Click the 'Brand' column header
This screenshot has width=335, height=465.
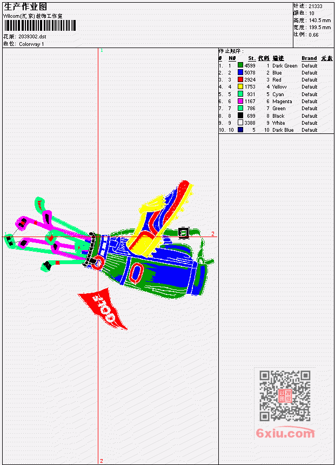pyautogui.click(x=309, y=58)
